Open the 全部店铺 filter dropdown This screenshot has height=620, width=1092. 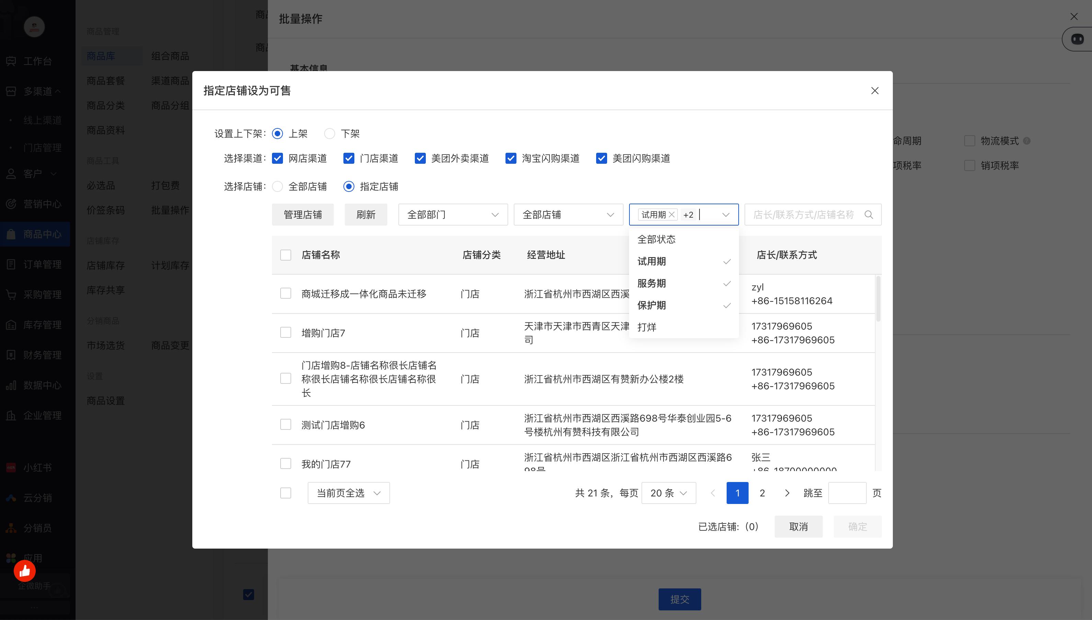[x=569, y=215]
